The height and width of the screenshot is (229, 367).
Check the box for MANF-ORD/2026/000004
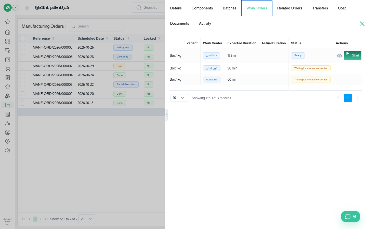pos(23,75)
